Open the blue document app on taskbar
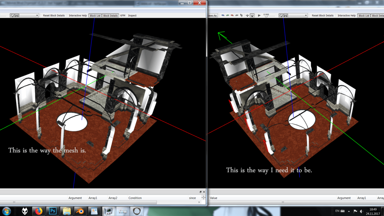 tap(94, 211)
